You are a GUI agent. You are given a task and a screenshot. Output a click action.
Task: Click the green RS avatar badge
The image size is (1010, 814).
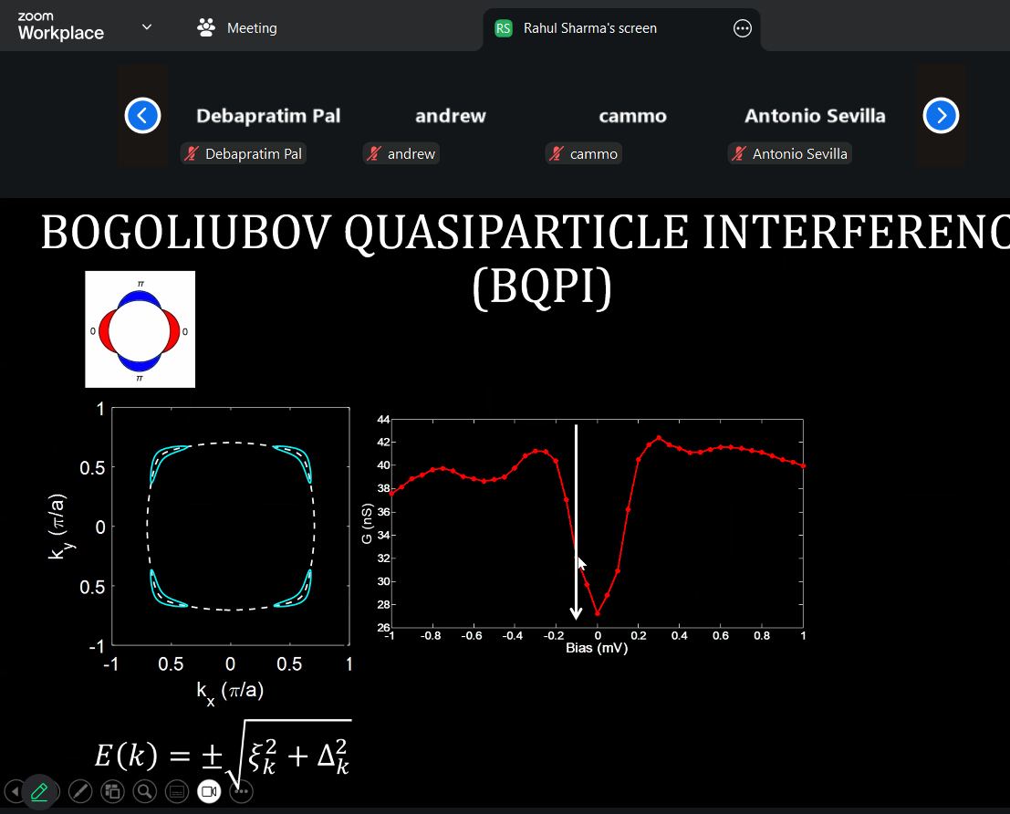pos(503,28)
